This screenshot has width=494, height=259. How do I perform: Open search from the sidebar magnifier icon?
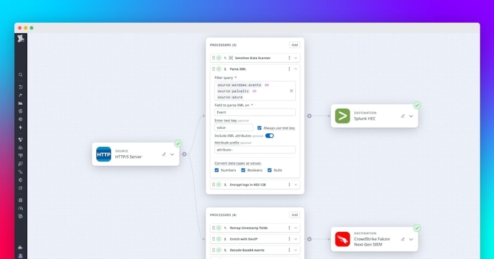pos(20,75)
